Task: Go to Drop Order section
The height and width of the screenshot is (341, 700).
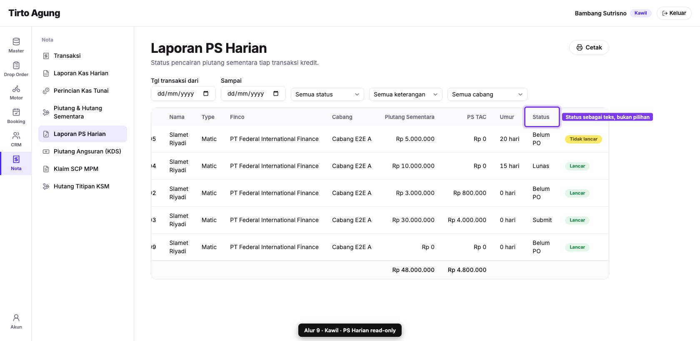Action: 16,69
